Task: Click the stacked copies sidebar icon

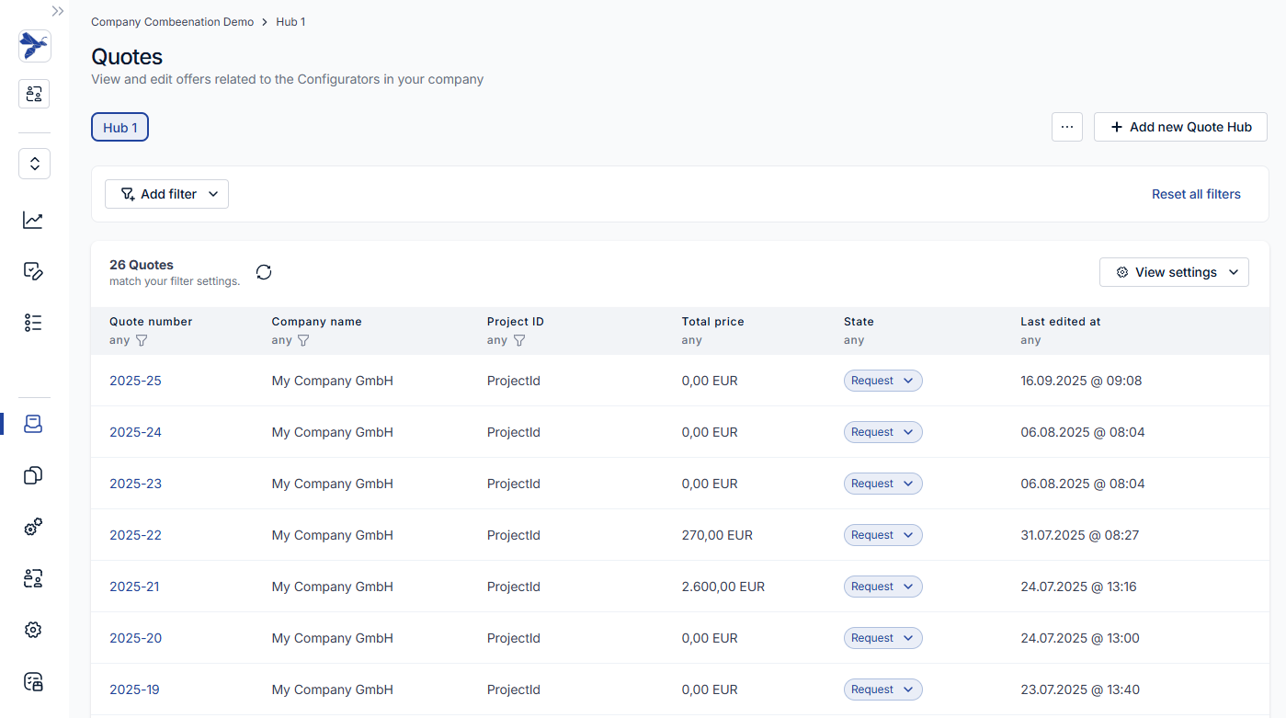Action: tap(33, 475)
